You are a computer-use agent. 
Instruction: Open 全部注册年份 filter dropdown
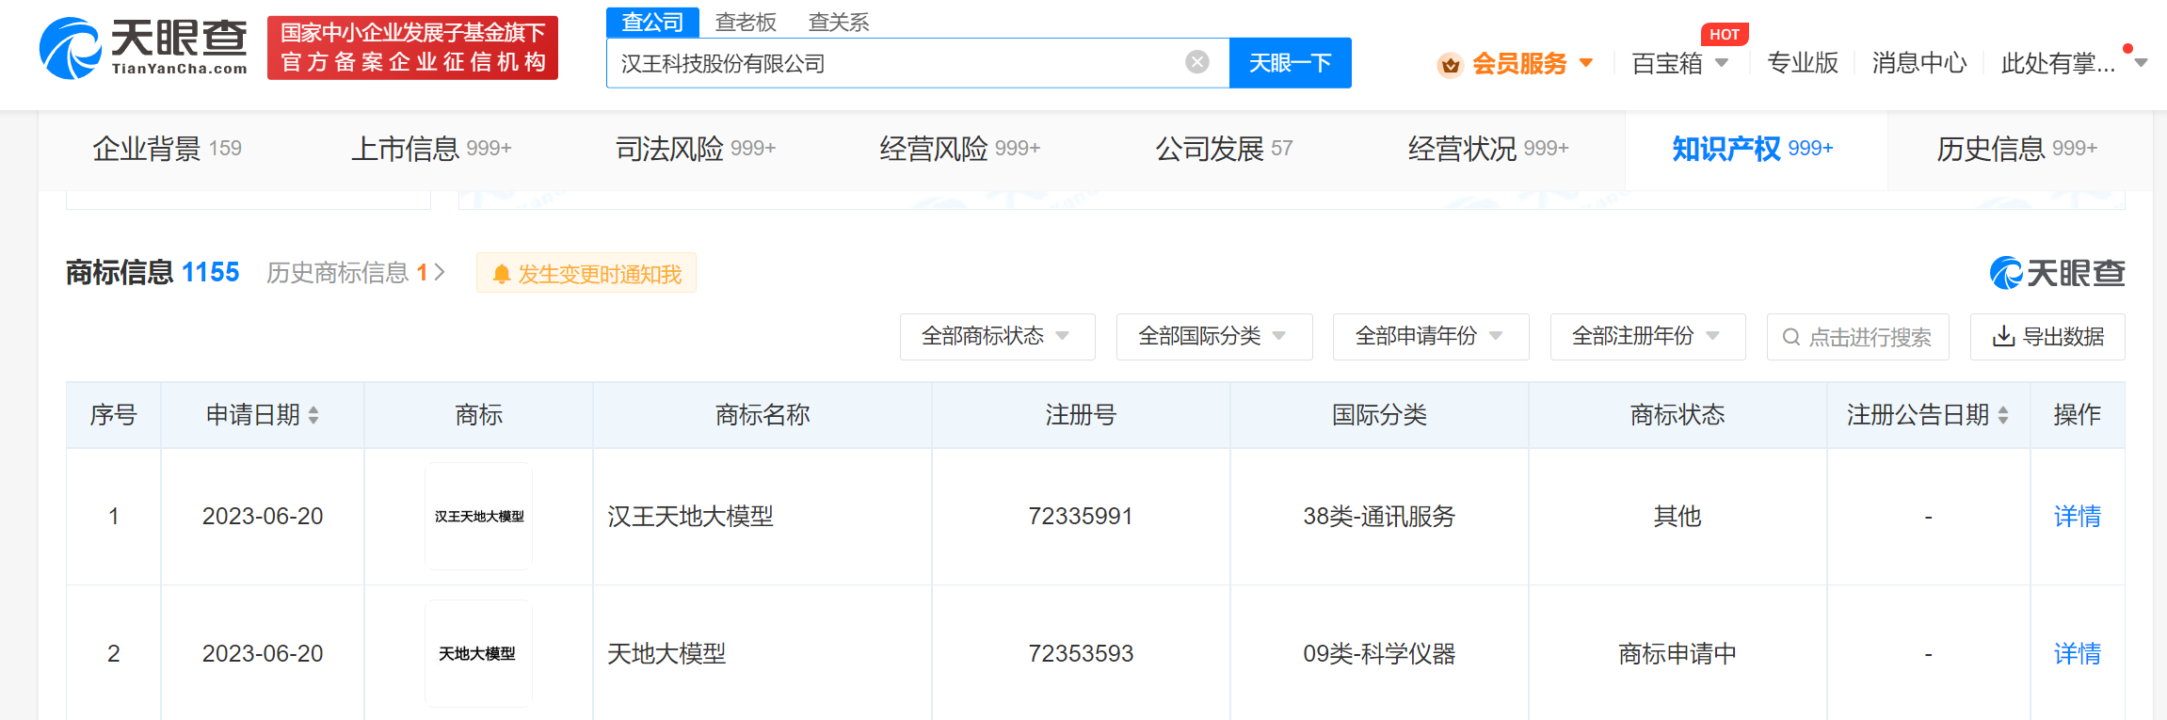pyautogui.click(x=1647, y=336)
